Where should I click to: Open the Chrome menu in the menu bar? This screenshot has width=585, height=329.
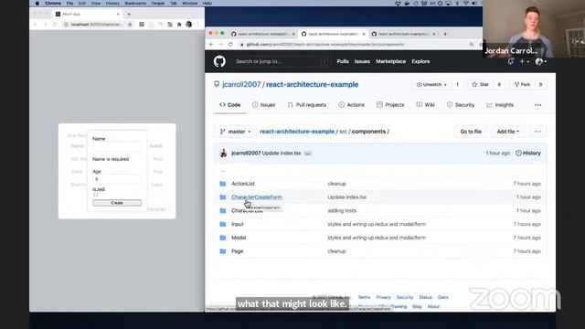click(53, 3)
